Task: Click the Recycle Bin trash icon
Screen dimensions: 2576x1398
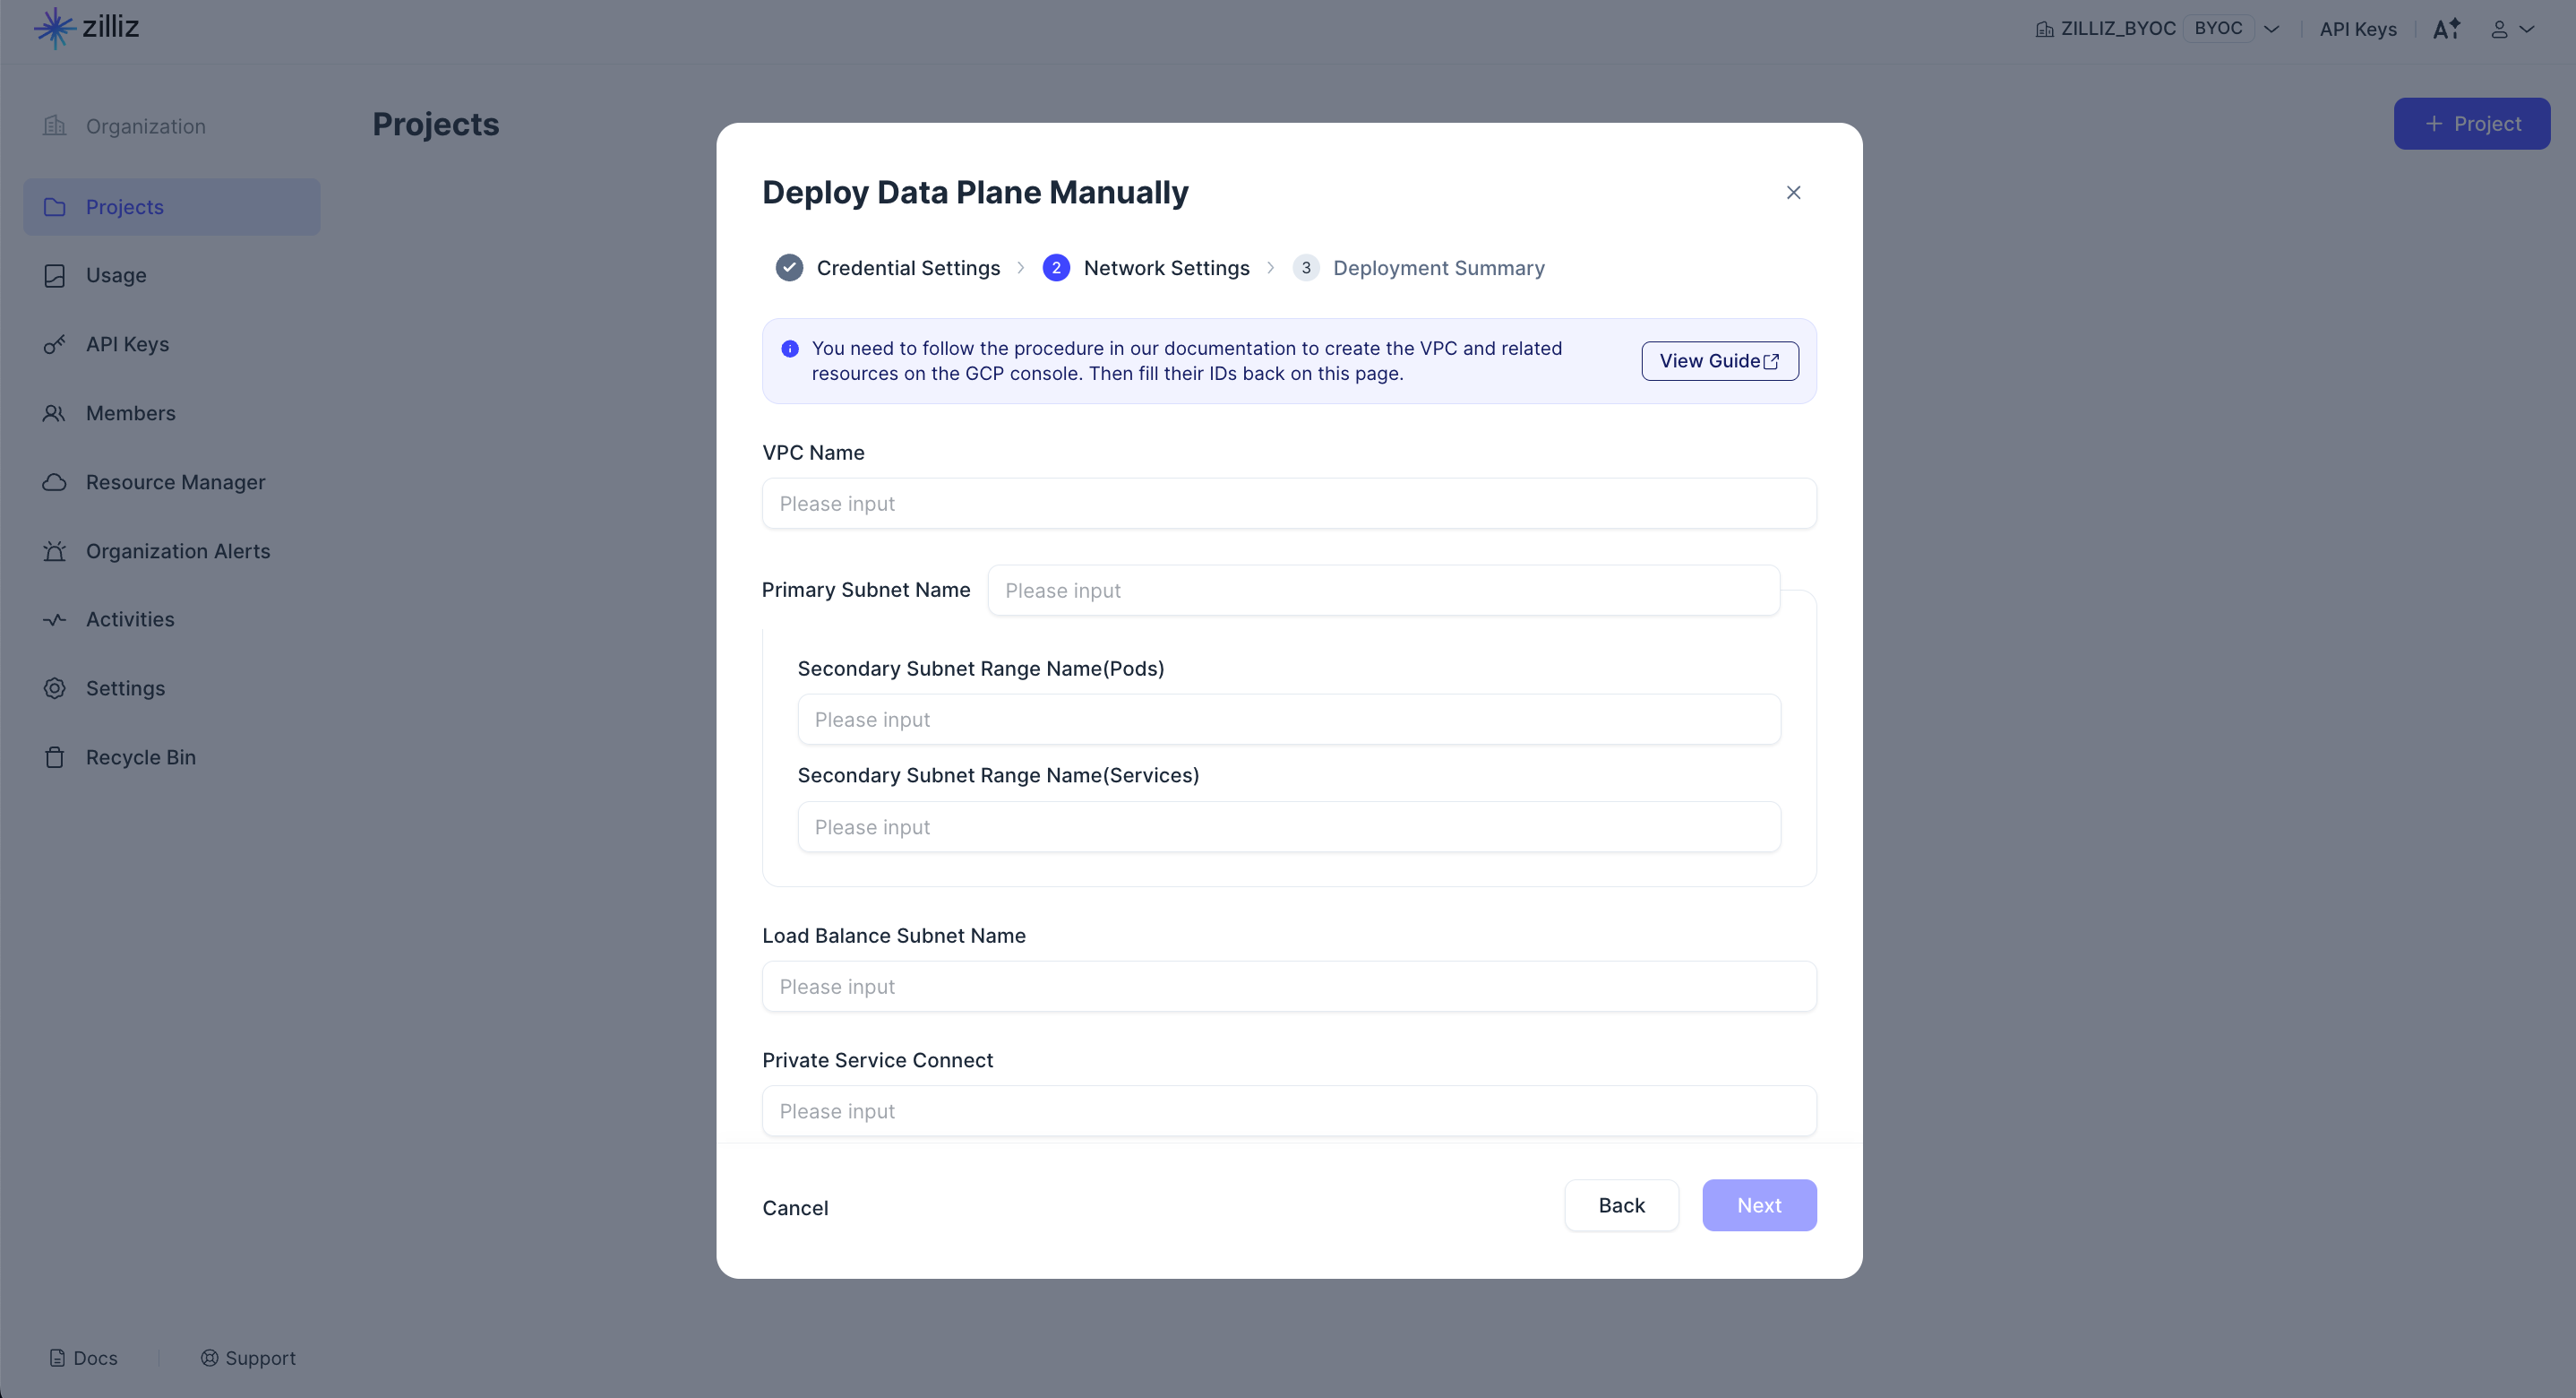Action: click(55, 757)
